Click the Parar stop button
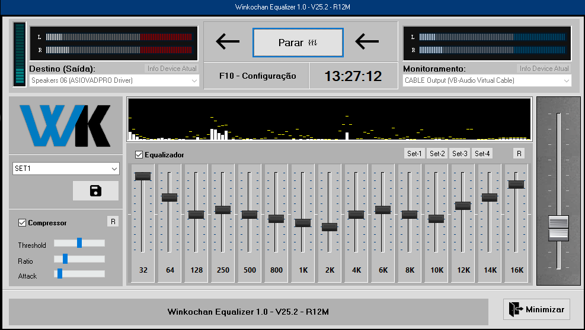Screen dimensions: 585x330 (298, 43)
